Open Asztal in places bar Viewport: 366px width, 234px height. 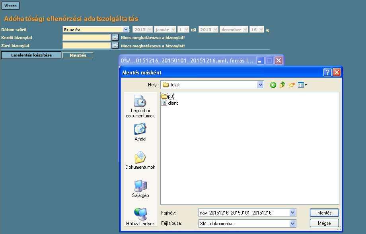pos(140,132)
